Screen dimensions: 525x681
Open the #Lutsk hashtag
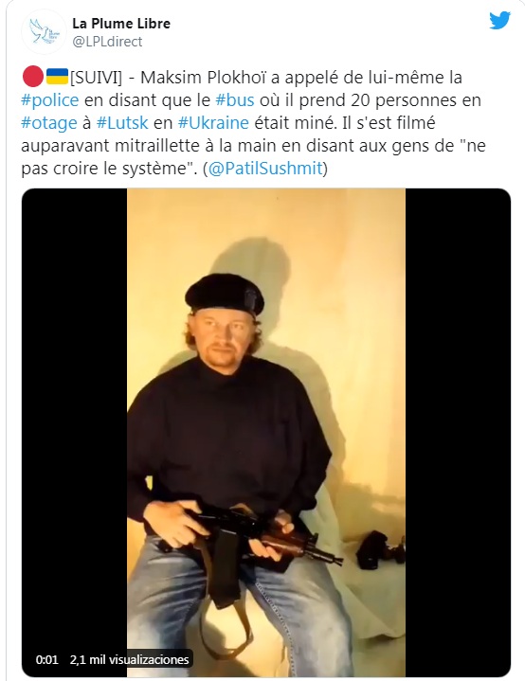(122, 123)
